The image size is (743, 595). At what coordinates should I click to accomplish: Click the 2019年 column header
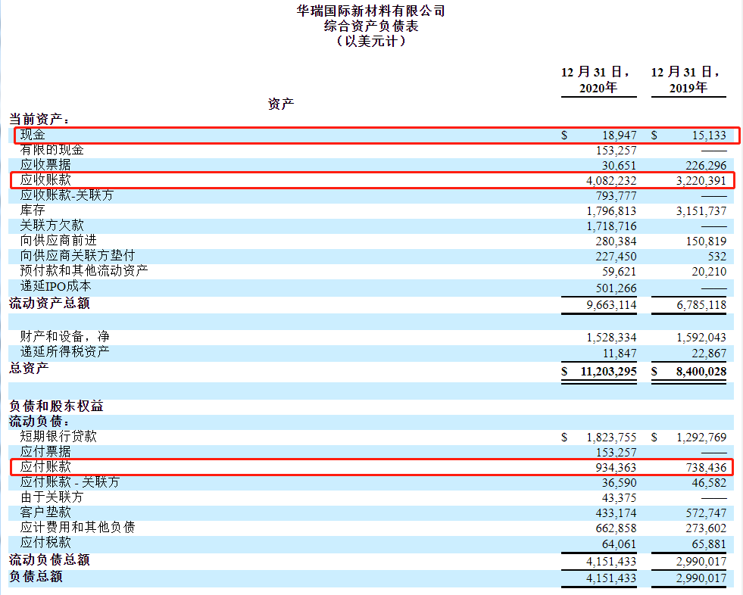point(688,87)
